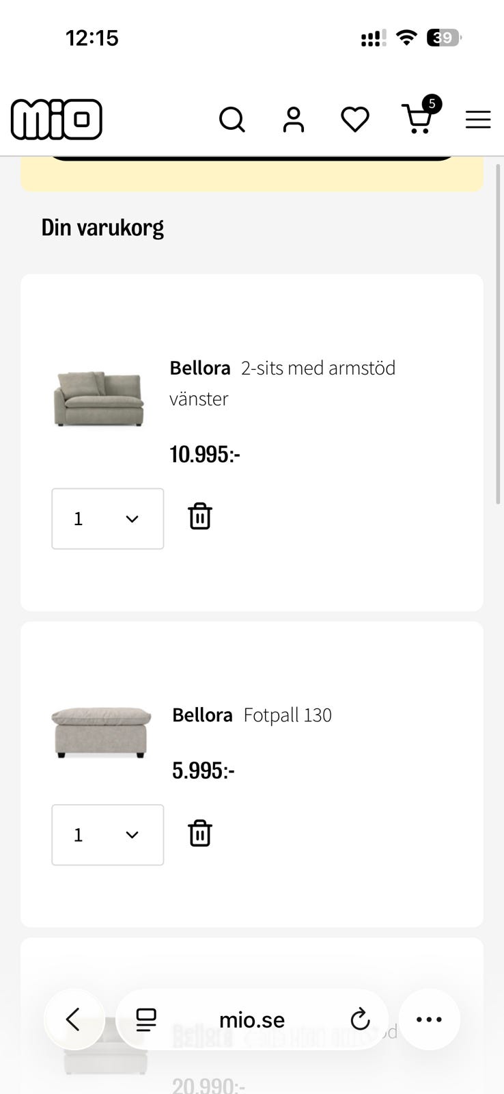Open the favorites heart icon

pyautogui.click(x=355, y=120)
